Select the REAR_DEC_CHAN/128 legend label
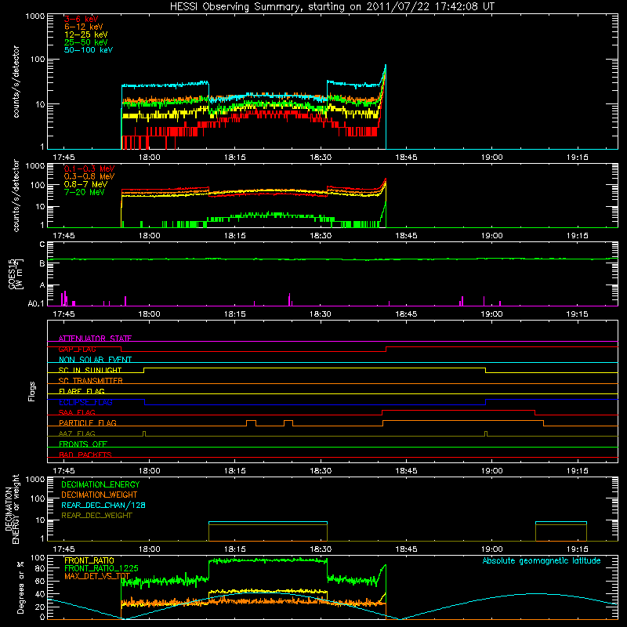The image size is (627, 627). pos(103,506)
